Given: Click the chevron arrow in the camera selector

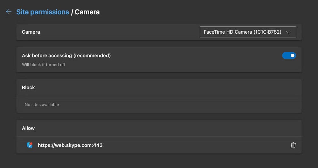Looking at the screenshot, I should pos(288,32).
